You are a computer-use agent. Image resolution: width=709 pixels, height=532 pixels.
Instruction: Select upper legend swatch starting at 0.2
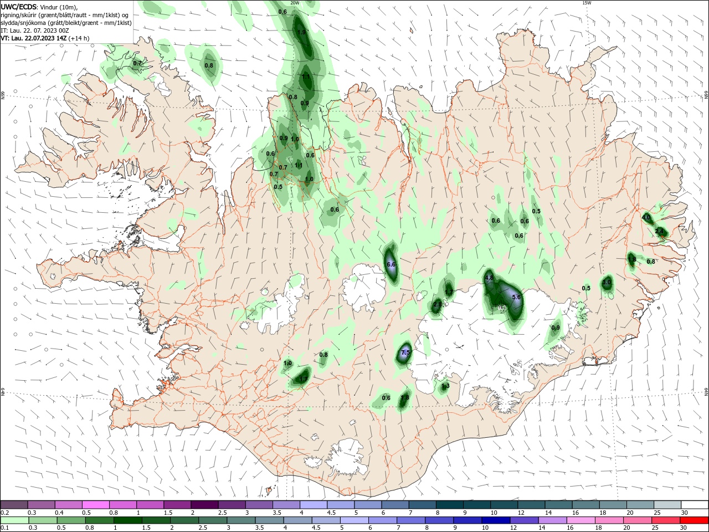coord(14,505)
